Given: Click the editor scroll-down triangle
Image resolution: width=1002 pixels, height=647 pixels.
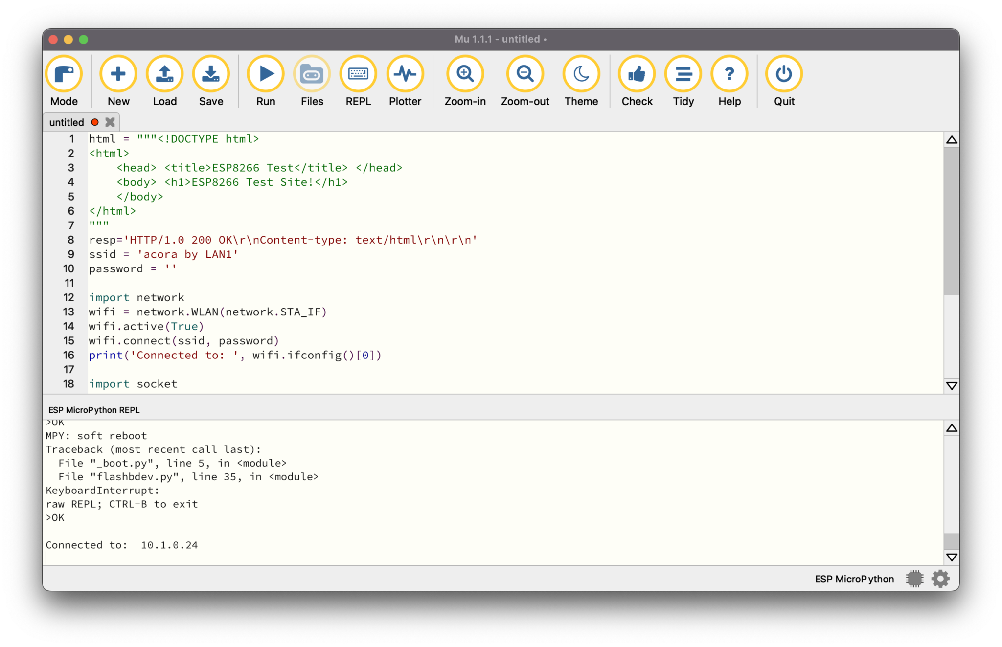Looking at the screenshot, I should pyautogui.click(x=951, y=386).
